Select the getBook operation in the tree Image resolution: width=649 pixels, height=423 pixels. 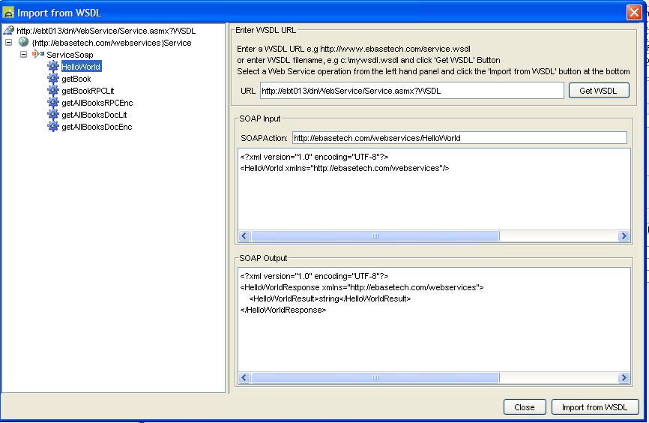76,79
